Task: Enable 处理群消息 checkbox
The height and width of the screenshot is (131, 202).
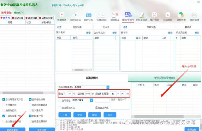Action: coord(3,105)
